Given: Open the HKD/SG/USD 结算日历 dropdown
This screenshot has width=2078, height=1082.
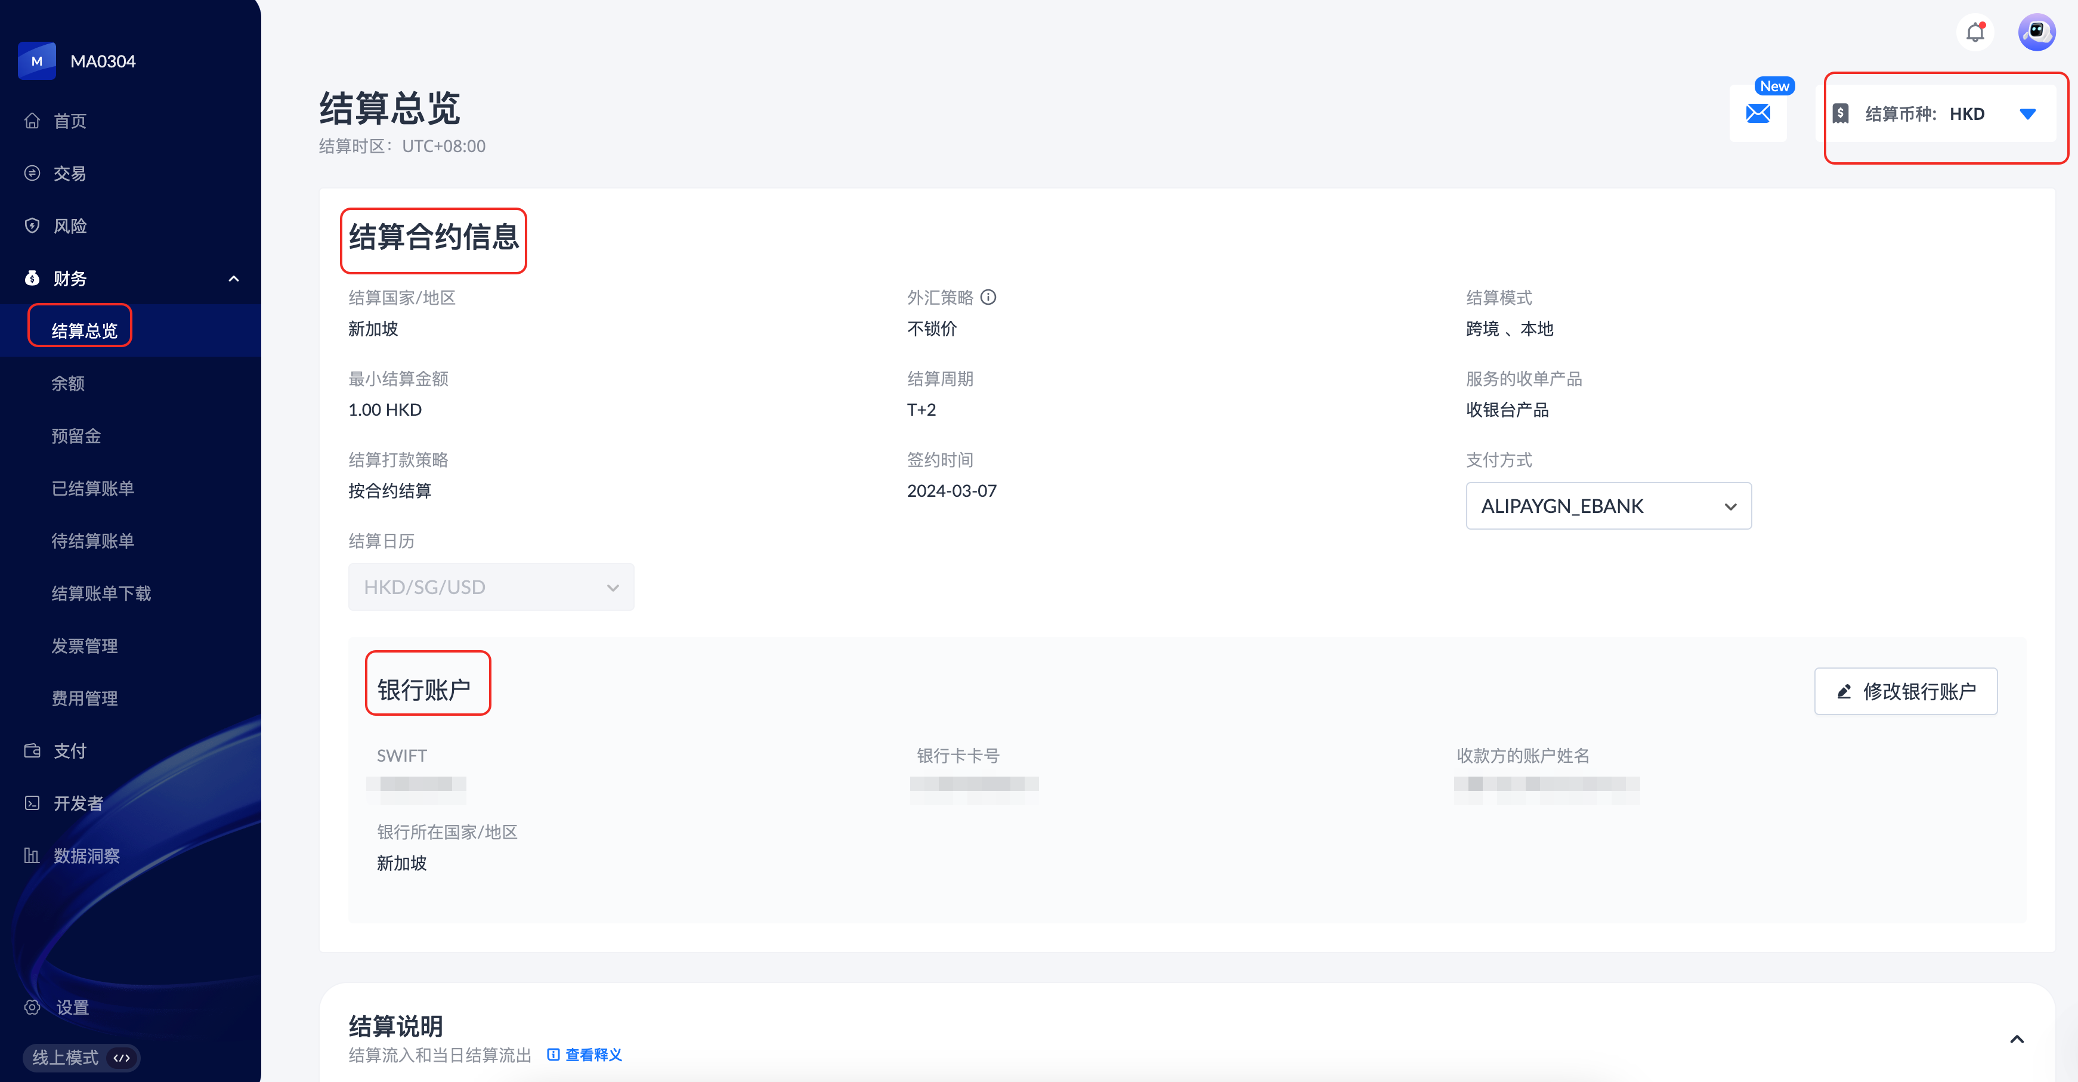Looking at the screenshot, I should tap(490, 586).
